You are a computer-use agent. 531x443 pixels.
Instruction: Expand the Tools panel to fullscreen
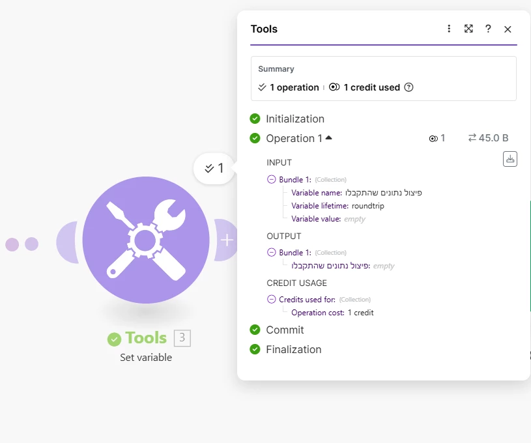pyautogui.click(x=468, y=29)
